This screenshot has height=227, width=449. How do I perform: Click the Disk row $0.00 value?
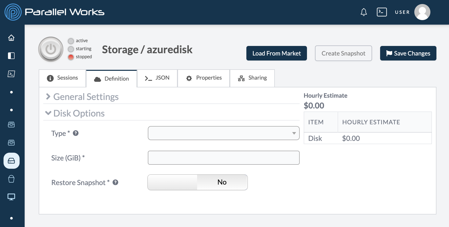(351, 138)
